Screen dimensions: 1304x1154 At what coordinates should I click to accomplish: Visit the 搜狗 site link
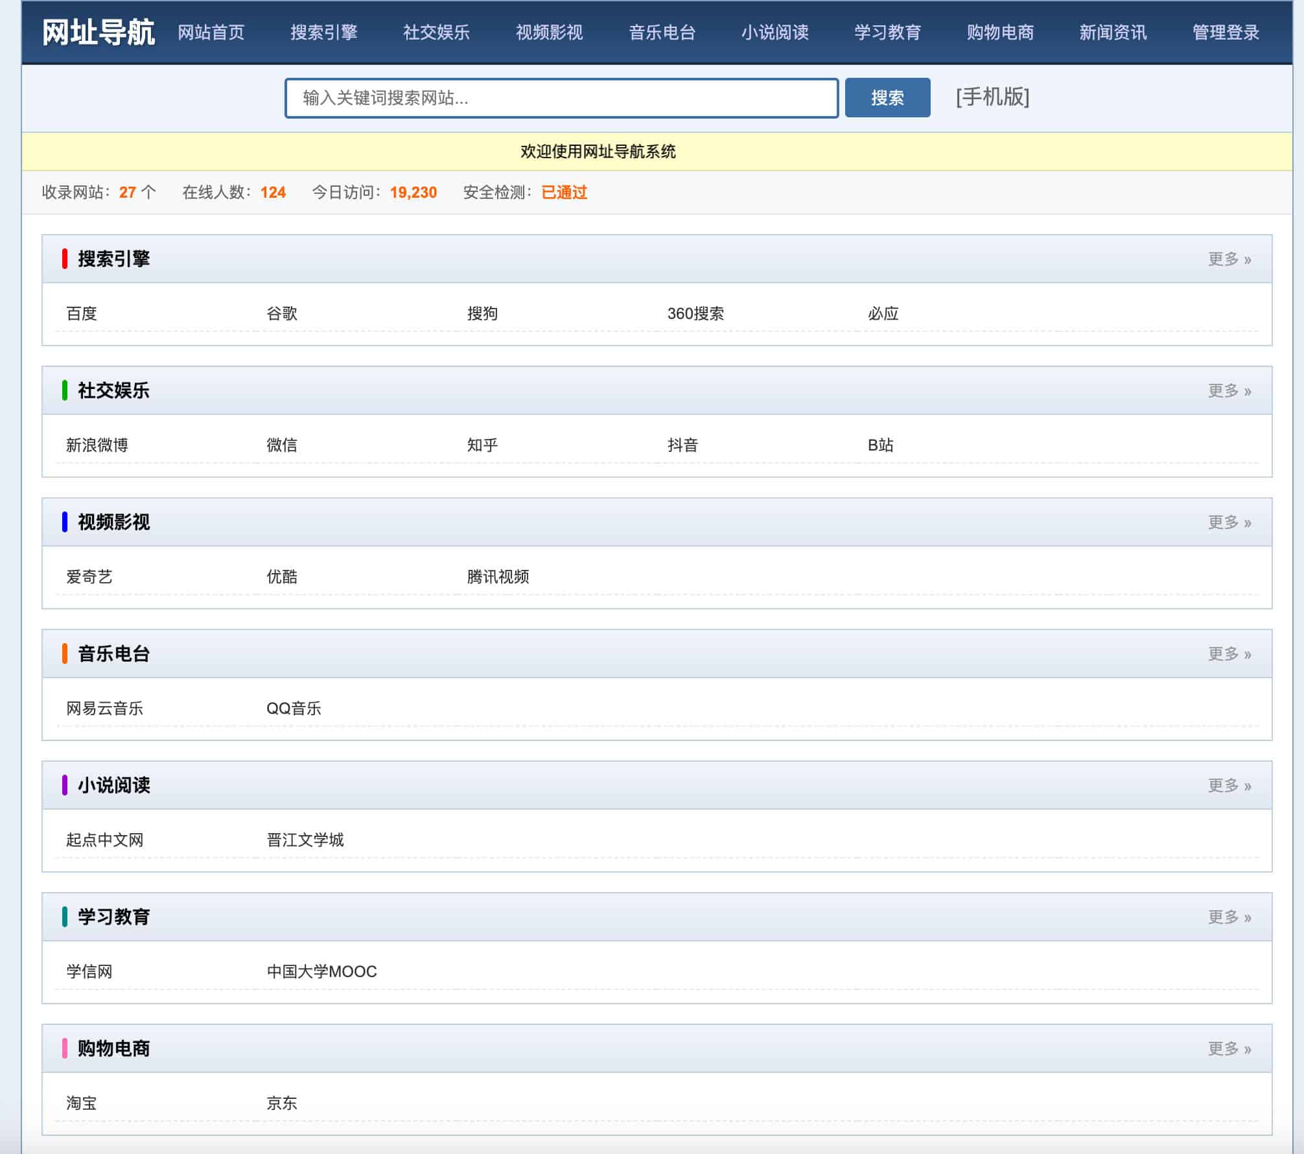483,314
